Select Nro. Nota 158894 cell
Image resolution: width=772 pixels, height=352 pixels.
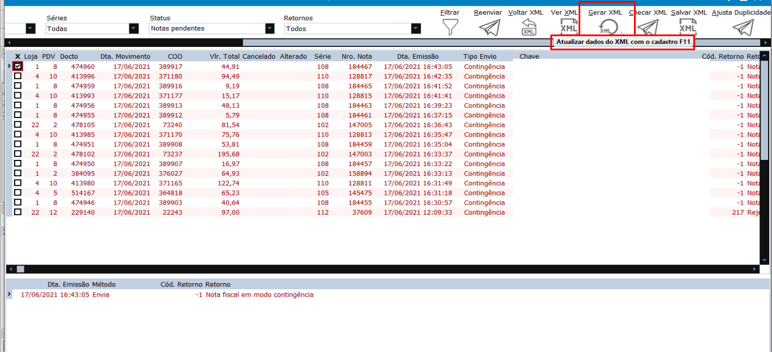[360, 173]
